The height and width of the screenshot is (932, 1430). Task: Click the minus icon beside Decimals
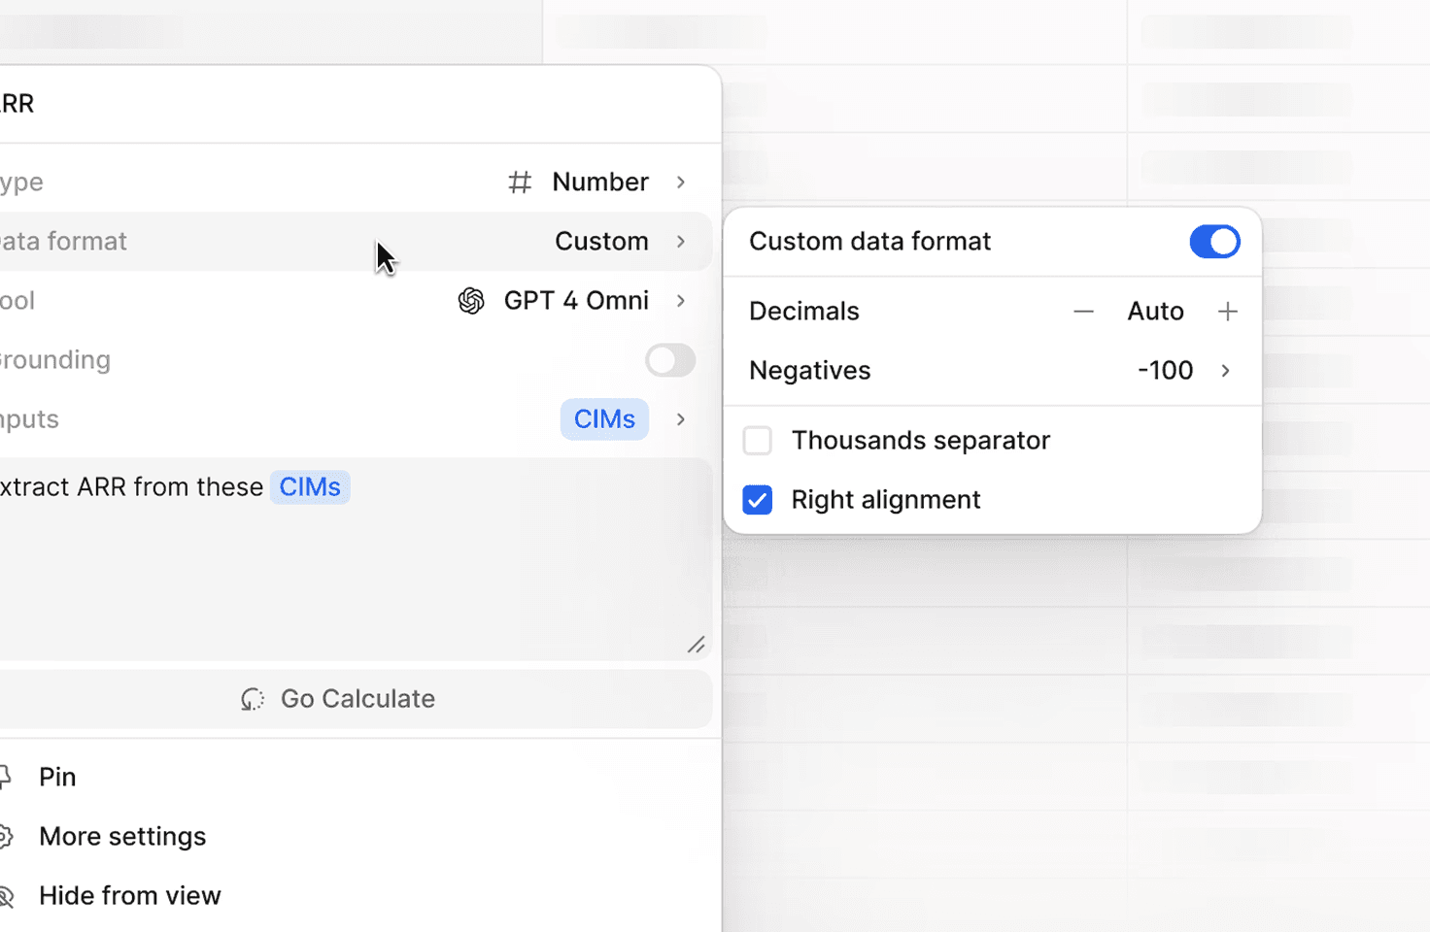pyautogui.click(x=1083, y=312)
